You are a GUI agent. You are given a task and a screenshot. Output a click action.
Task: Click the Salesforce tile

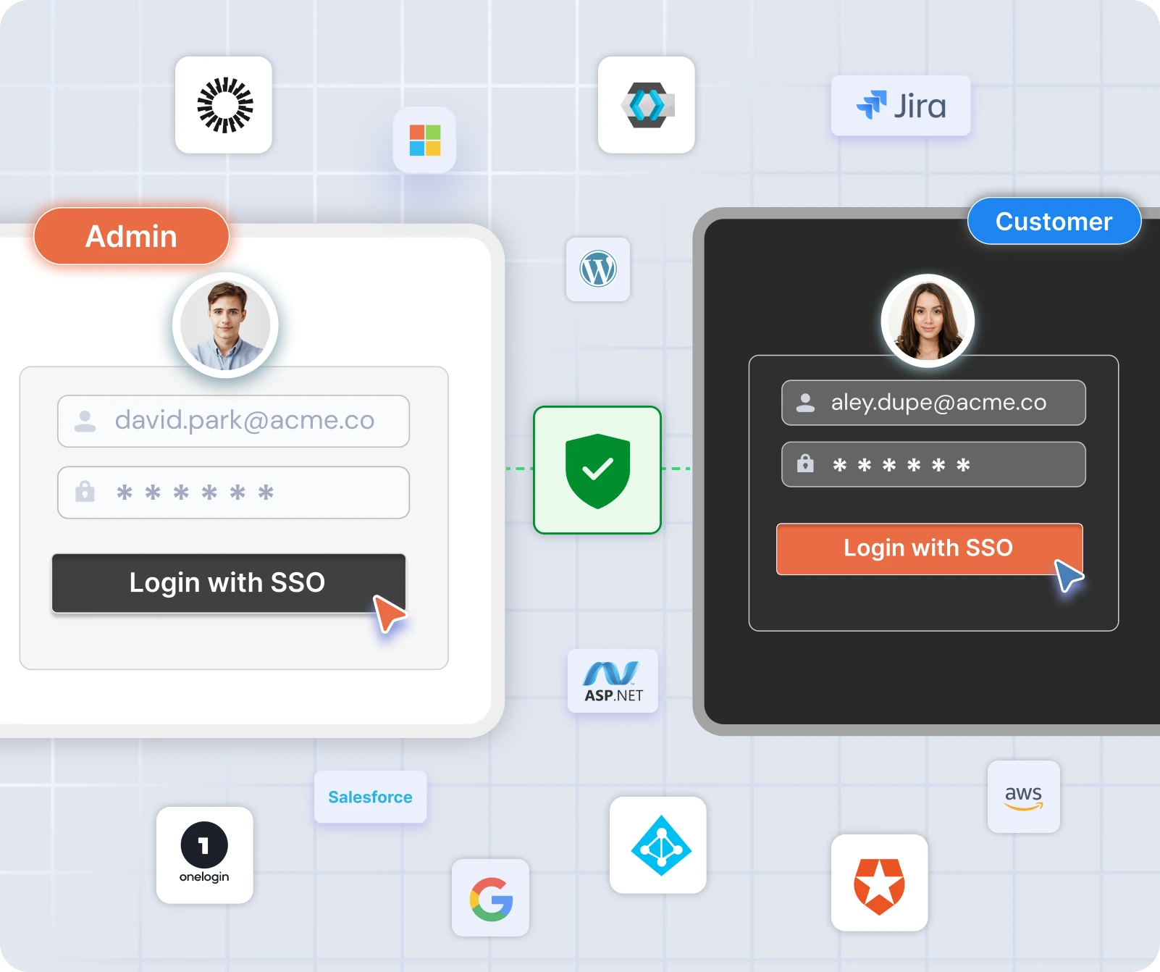[371, 797]
